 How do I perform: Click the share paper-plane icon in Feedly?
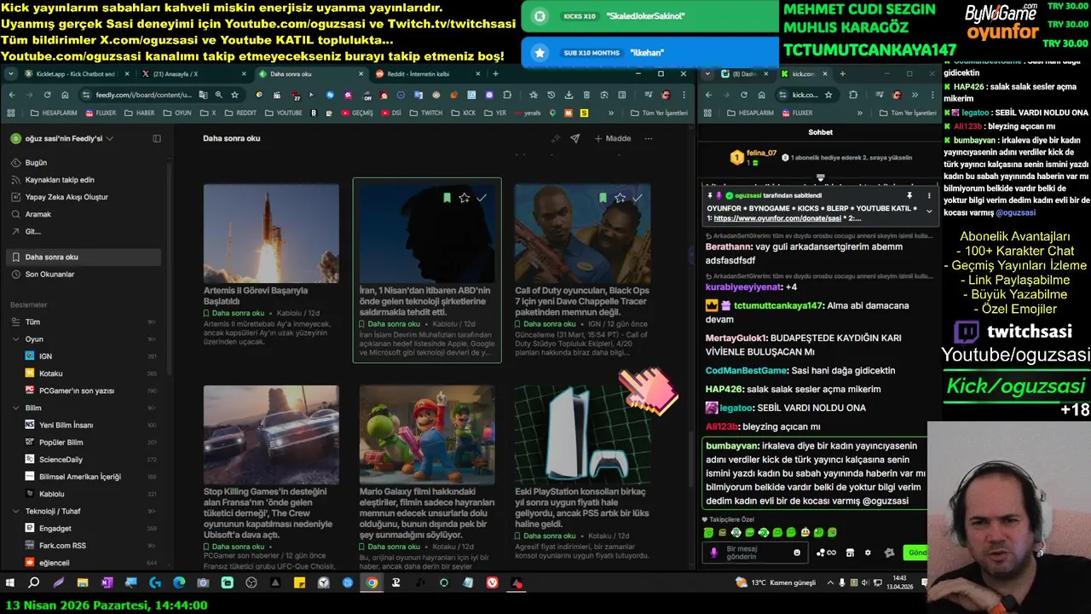pyautogui.click(x=574, y=138)
